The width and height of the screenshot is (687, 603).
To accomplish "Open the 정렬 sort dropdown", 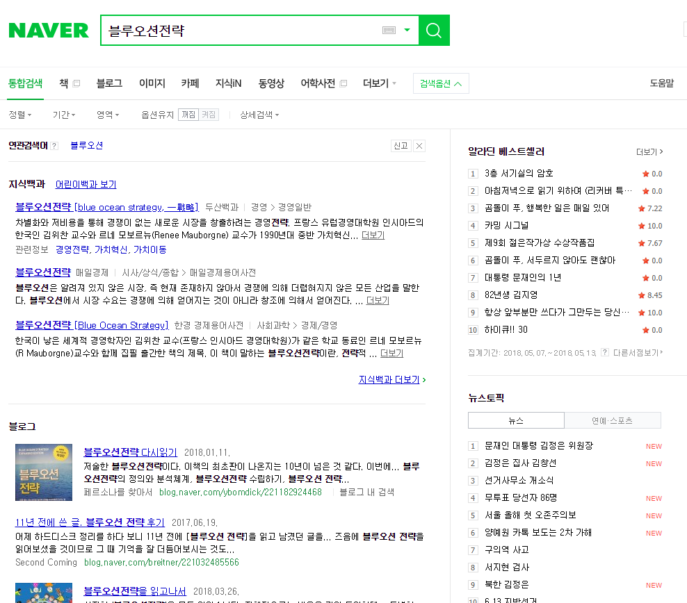I will tap(21, 115).
